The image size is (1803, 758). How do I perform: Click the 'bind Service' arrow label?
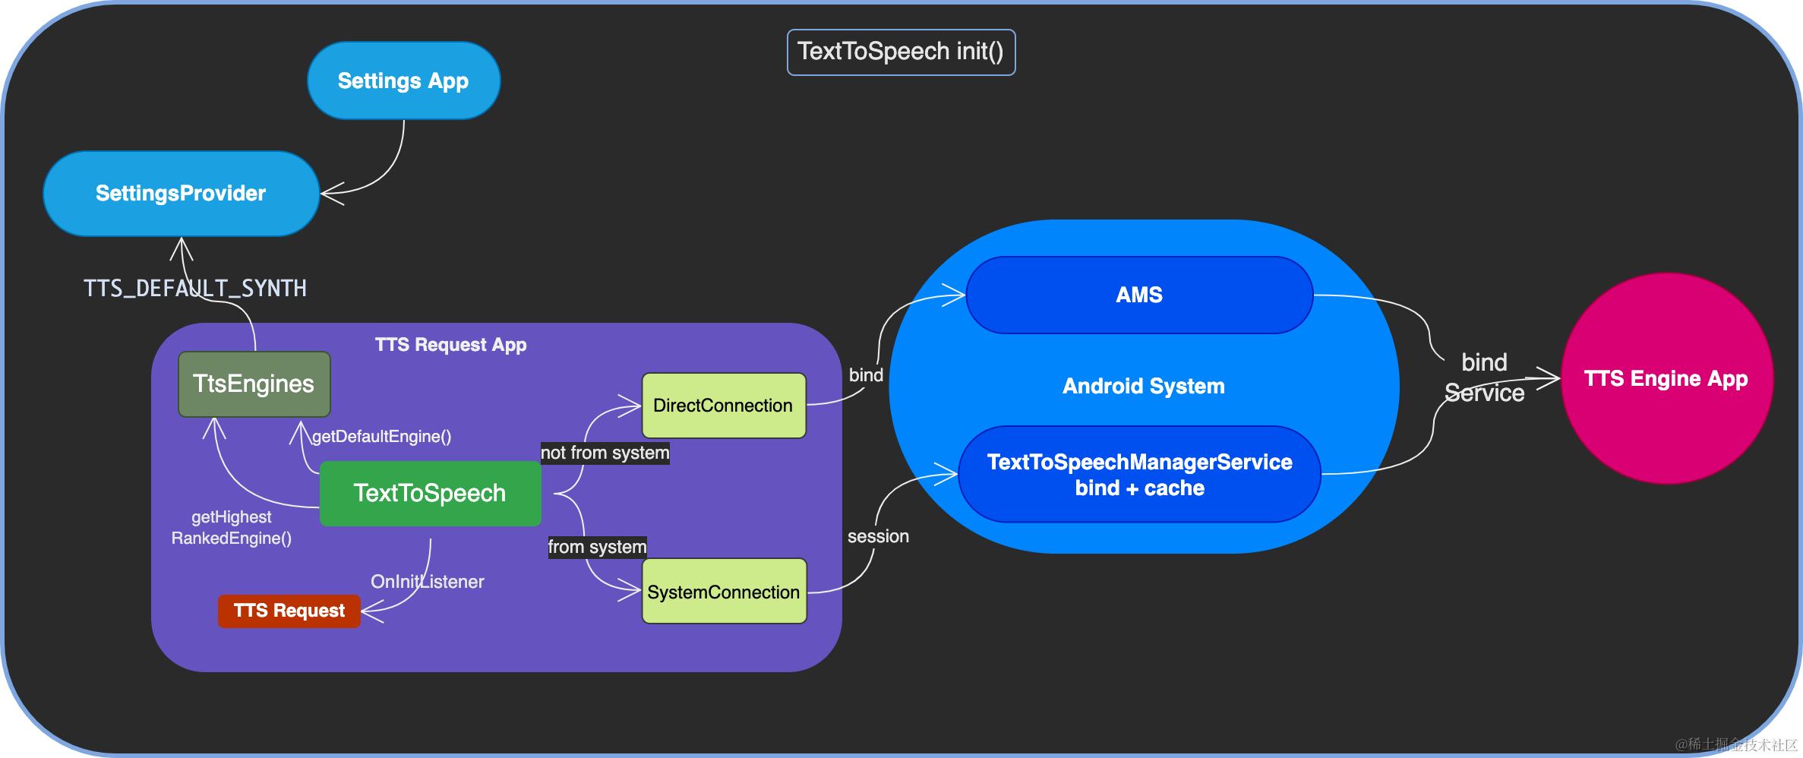tap(1486, 377)
